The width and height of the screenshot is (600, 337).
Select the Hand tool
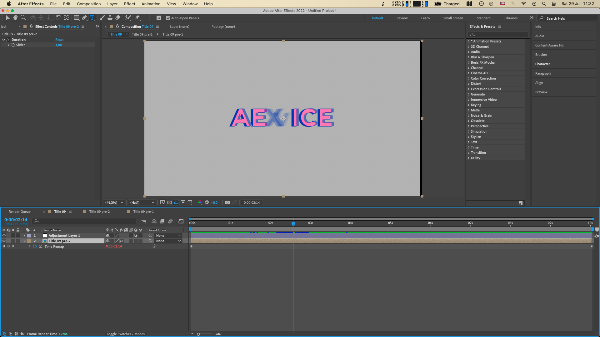(15, 18)
